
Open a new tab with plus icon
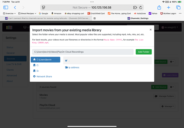(x=169, y=7)
